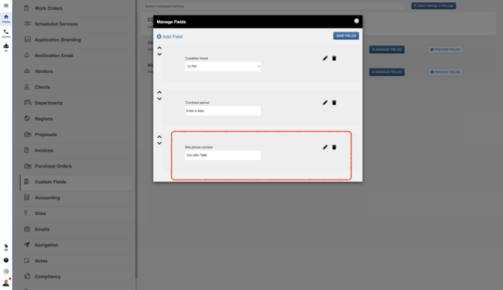Open Notes settings
Image resolution: width=503 pixels, height=290 pixels.
tap(76, 261)
